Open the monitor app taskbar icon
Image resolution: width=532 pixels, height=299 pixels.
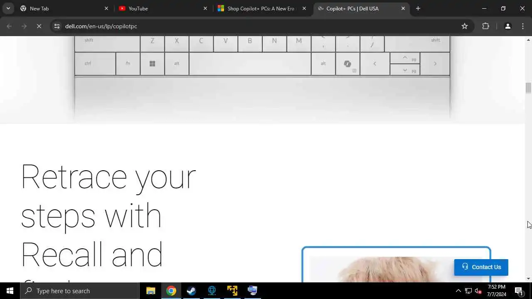[x=253, y=291]
